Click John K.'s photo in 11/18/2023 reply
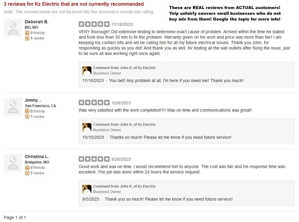The width and height of the screenshot is (299, 222). [x=87, y=71]
